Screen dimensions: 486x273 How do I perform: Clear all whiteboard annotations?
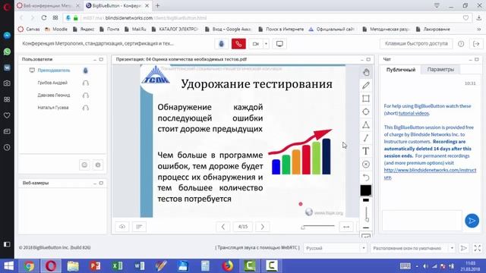(366, 165)
